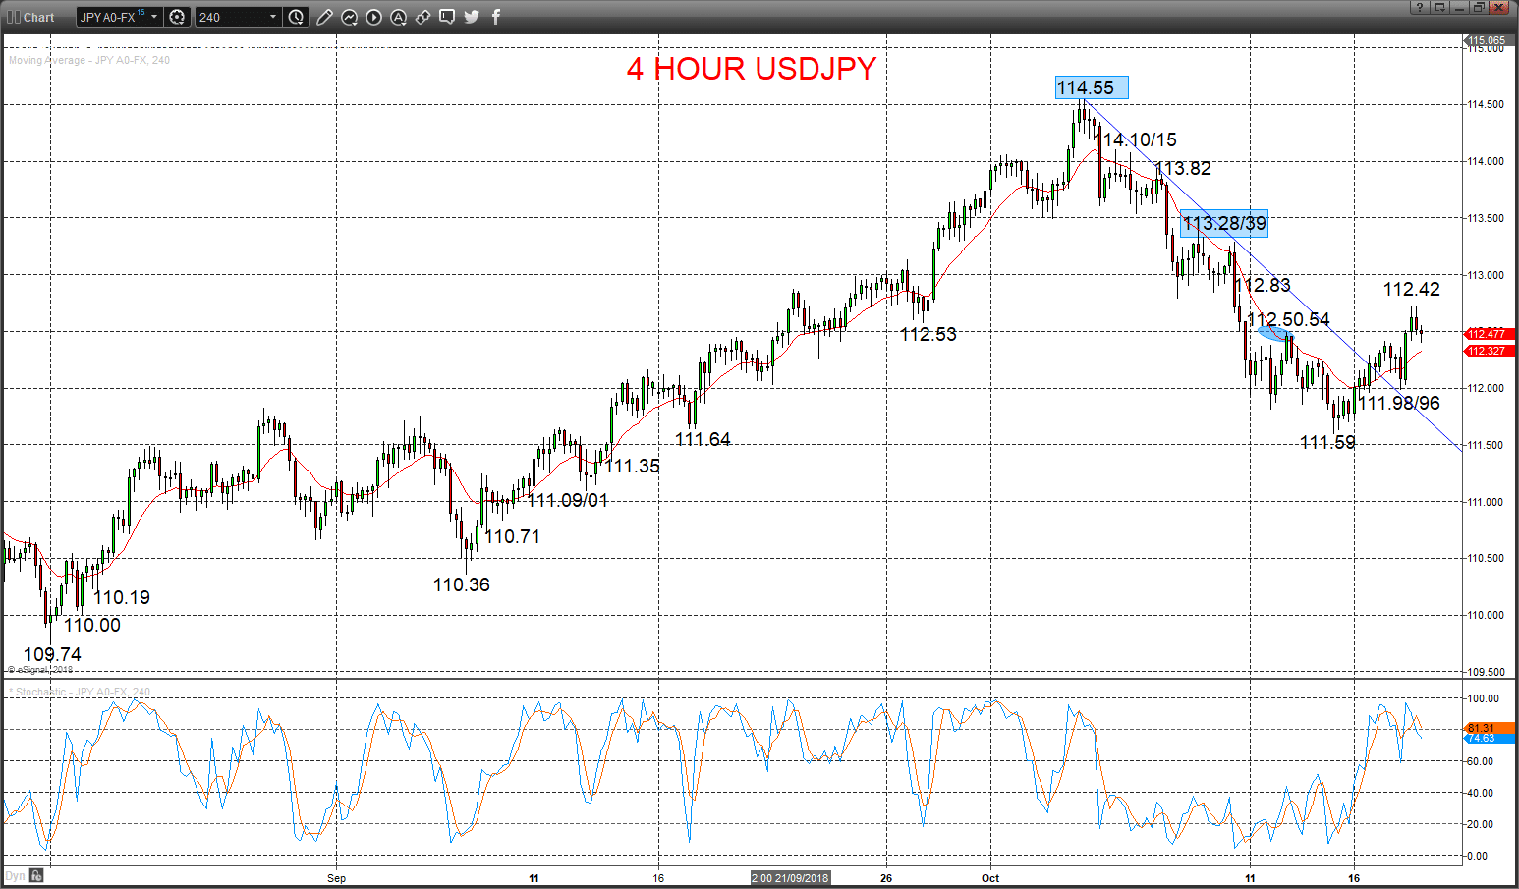Open the time template clock icon
Image resolution: width=1519 pixels, height=889 pixels.
pyautogui.click(x=296, y=17)
